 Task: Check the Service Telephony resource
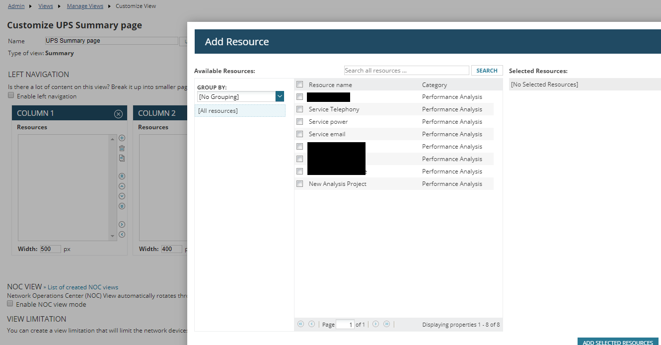[299, 109]
